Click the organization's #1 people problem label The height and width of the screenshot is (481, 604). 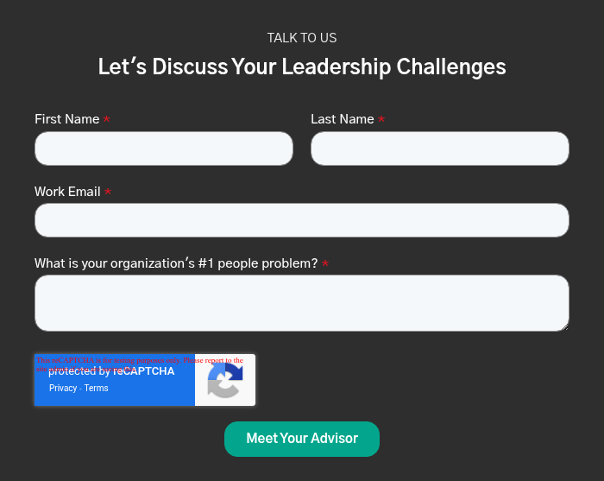(176, 263)
